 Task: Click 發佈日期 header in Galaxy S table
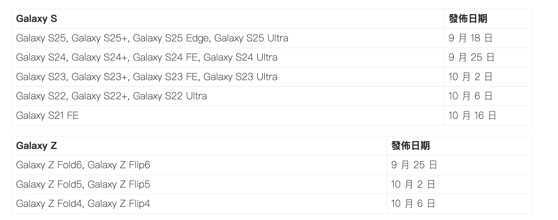(x=467, y=19)
